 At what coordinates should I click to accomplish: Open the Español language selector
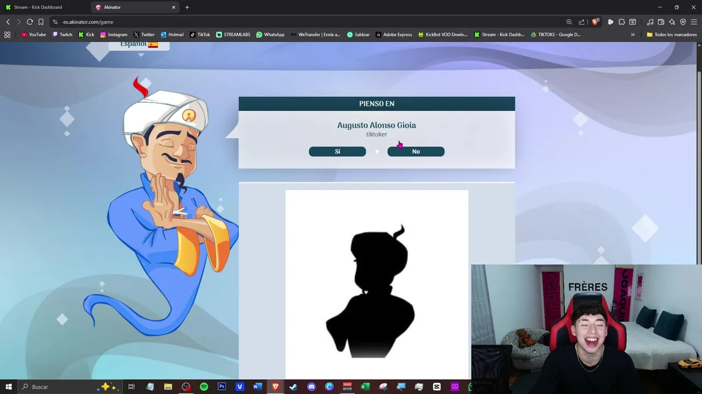139,45
